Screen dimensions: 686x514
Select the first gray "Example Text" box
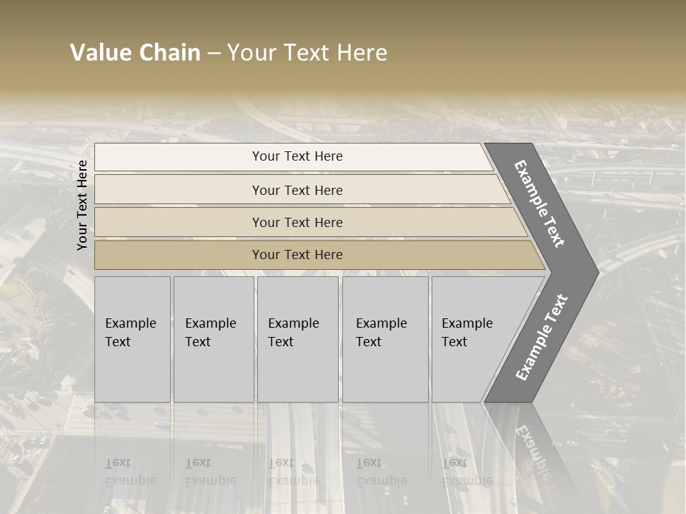coord(132,338)
